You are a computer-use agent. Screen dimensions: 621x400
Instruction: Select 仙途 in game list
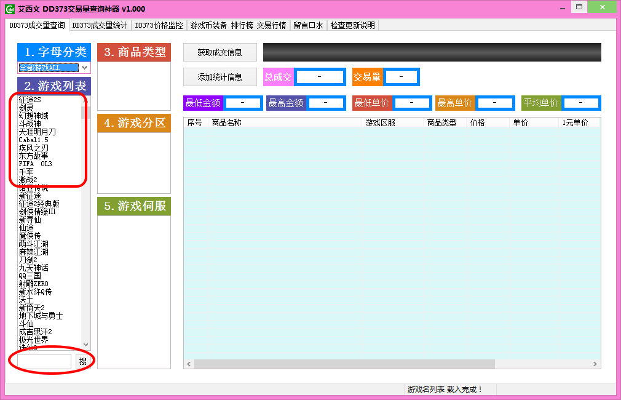coord(26,228)
